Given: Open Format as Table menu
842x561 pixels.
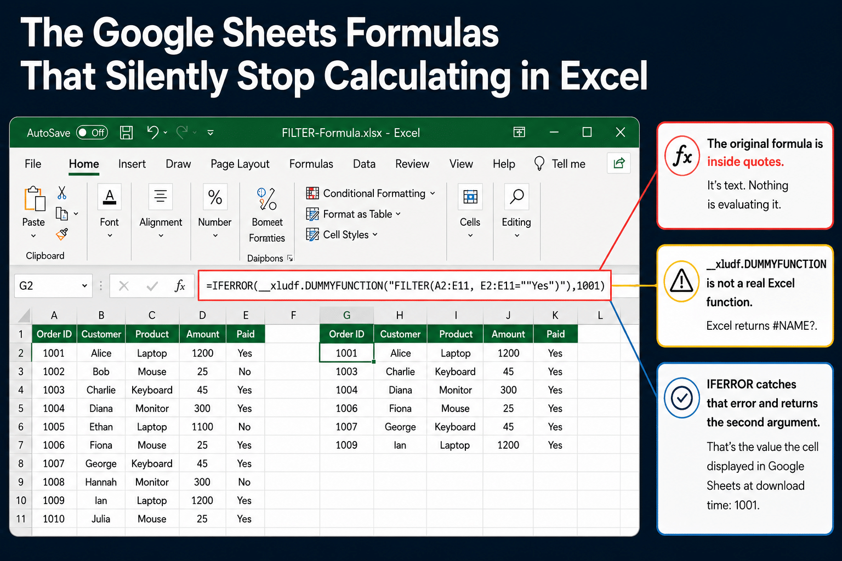Looking at the screenshot, I should (354, 214).
